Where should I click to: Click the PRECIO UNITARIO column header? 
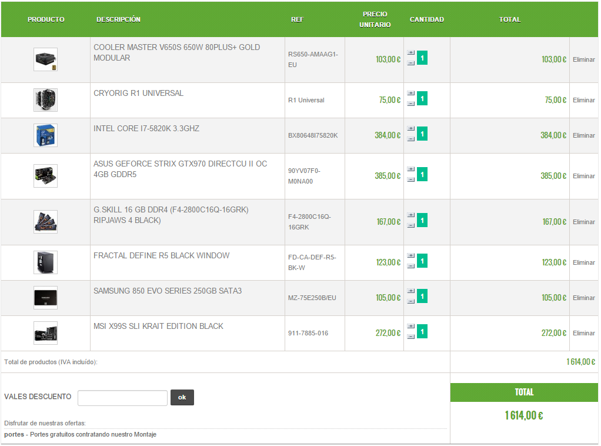(x=375, y=19)
